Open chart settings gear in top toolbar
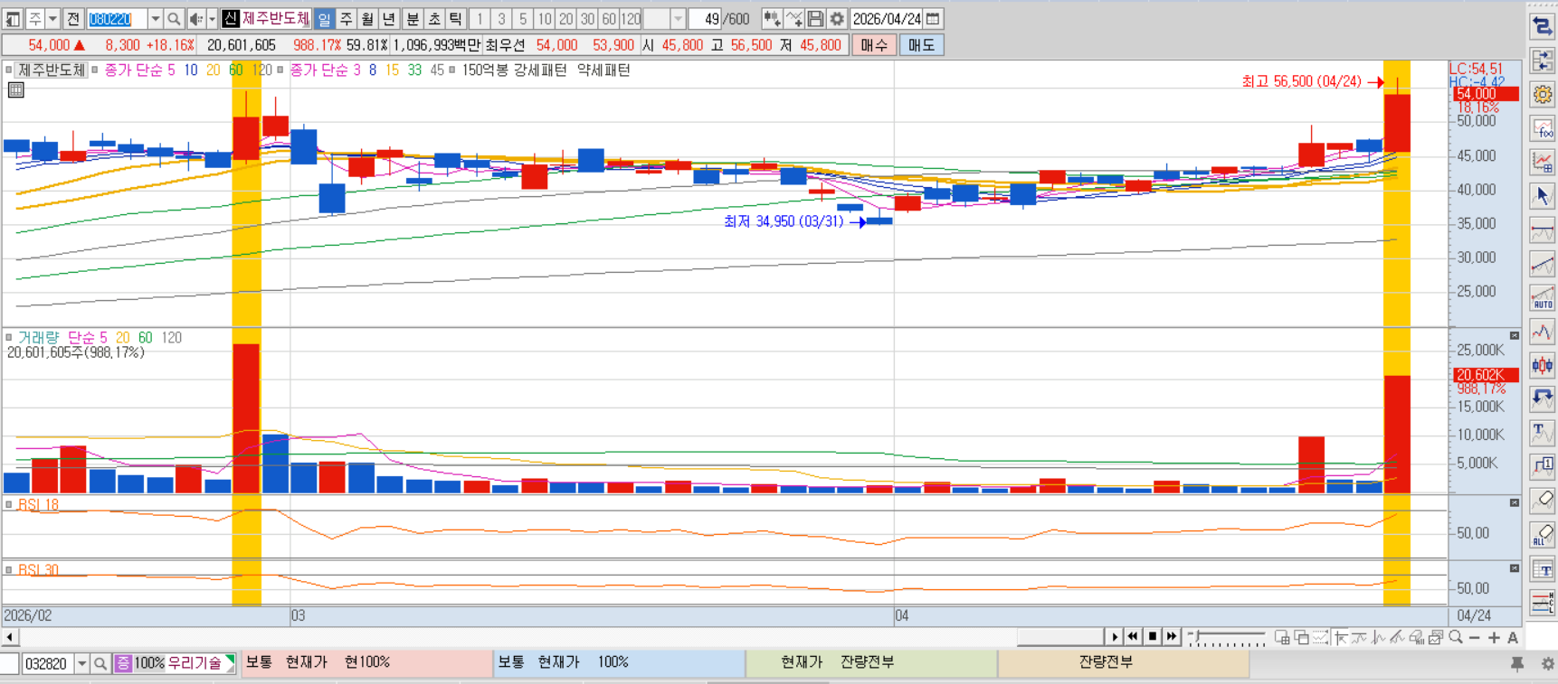The image size is (1558, 684). [837, 19]
